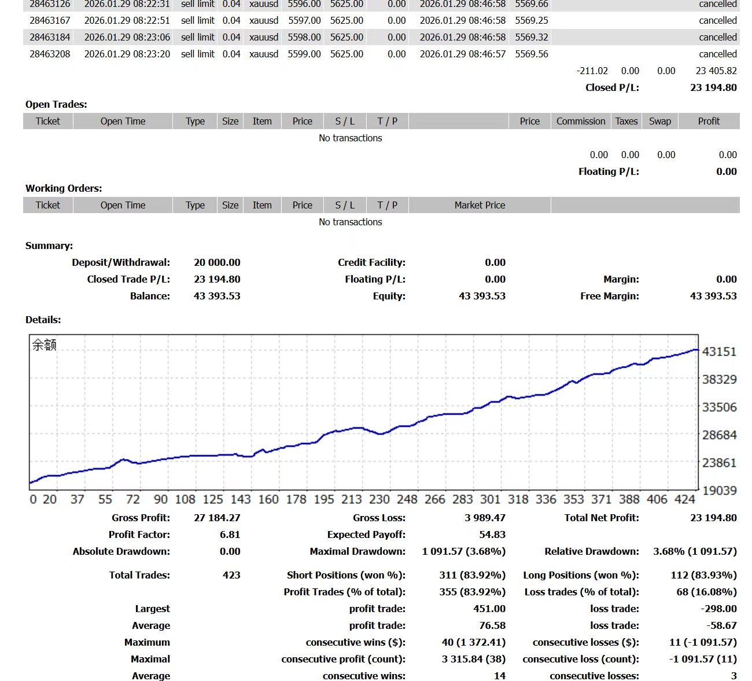Click the Market Price header in Working Orders
Screen dimensions: 752x681
coord(479,205)
